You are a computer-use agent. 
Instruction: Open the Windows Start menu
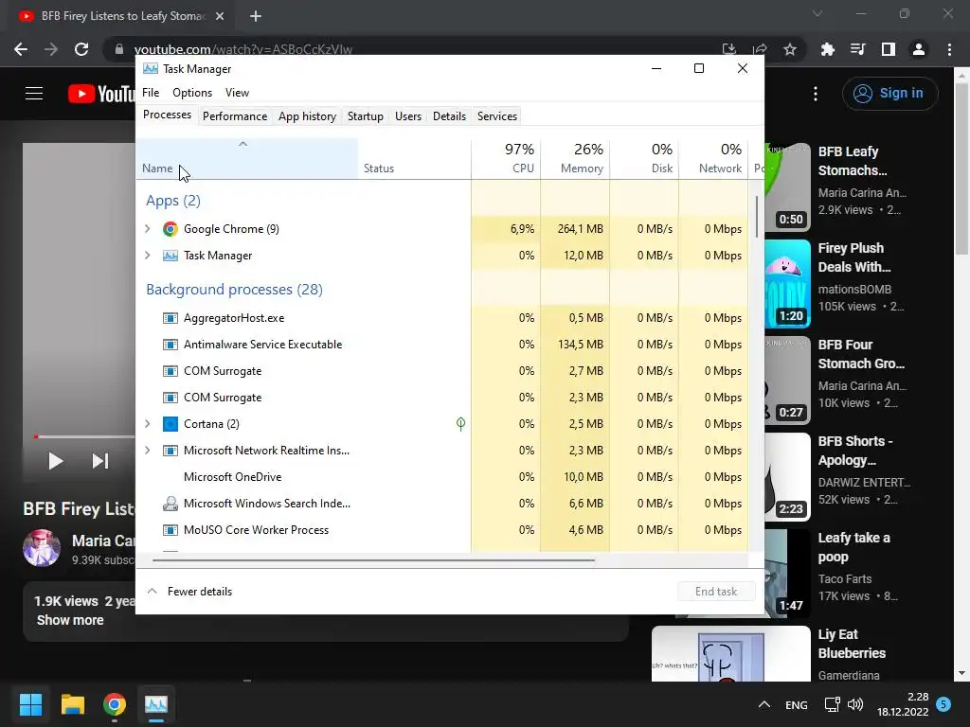click(x=30, y=703)
